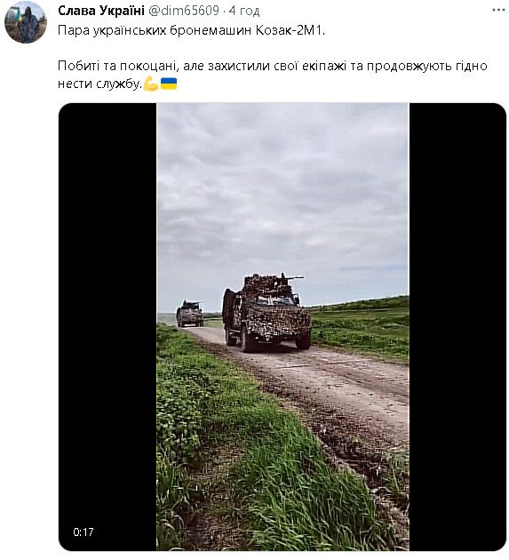Open the three-dot more options menu

click(498, 11)
